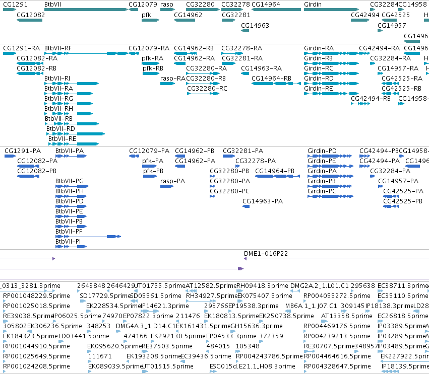This screenshot has width=429, height=374.
Task: Click transcript CG32280-RC label
Action: click(x=207, y=88)
